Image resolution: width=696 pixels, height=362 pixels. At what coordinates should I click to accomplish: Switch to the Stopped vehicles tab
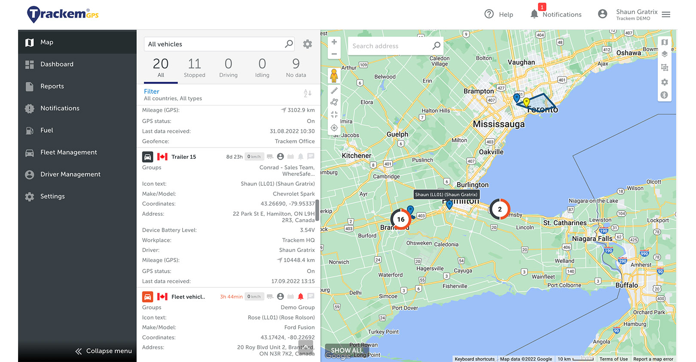pos(194,68)
